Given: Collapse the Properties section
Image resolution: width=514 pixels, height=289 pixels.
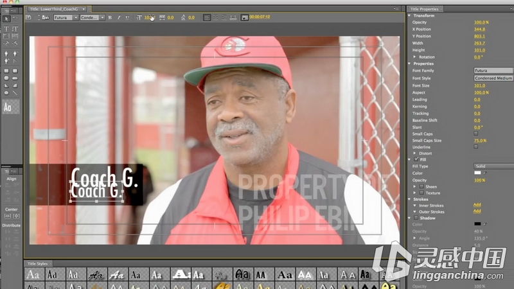Looking at the screenshot, I should [x=409, y=64].
